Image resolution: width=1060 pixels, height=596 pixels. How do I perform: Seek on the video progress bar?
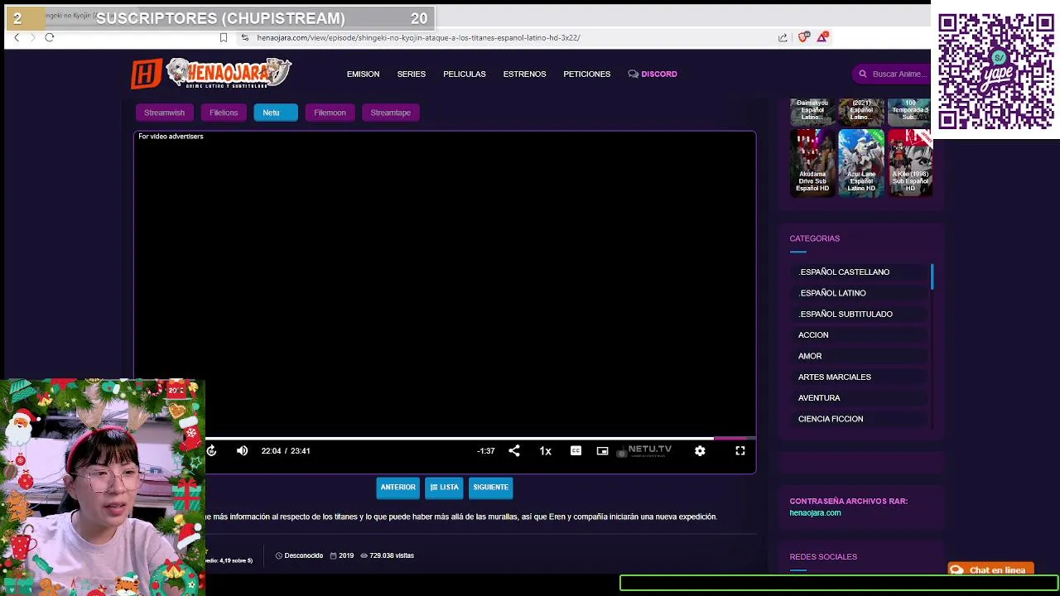click(480, 438)
